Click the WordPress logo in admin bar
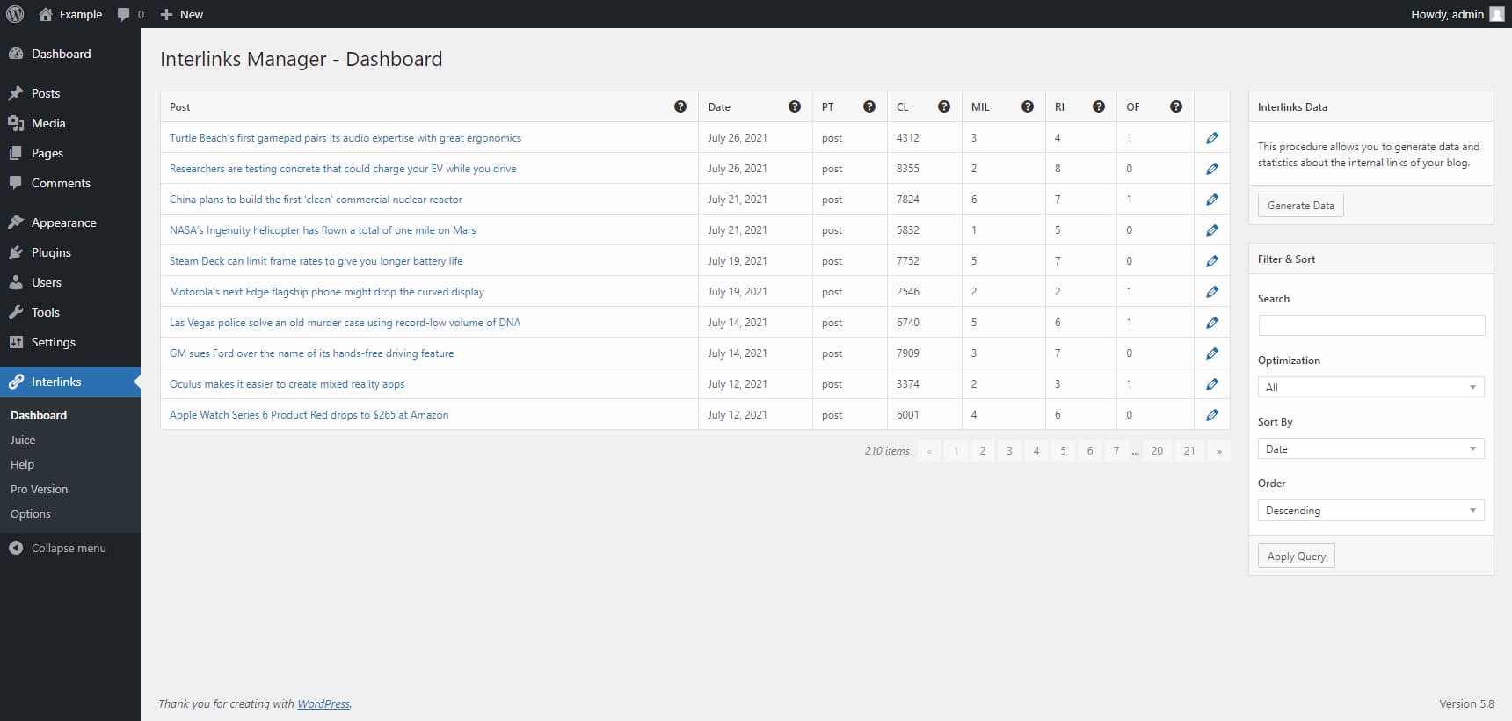This screenshot has height=721, width=1512. 15,14
